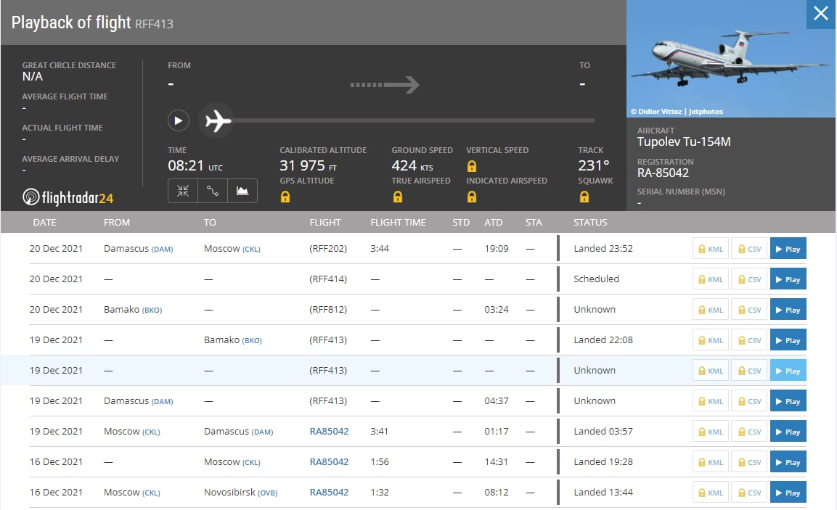Click the DAM airport code in top row
The height and width of the screenshot is (510, 837).
pos(162,249)
